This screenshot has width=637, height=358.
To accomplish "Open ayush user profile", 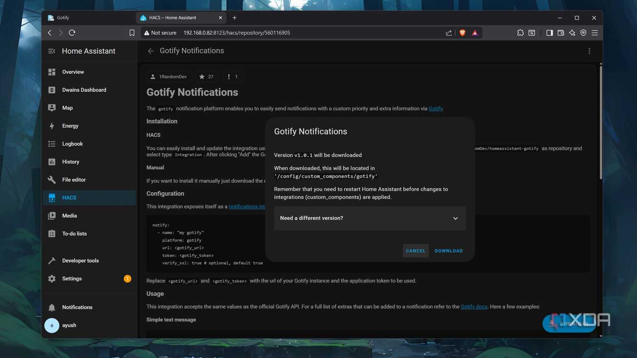I will tap(89, 325).
